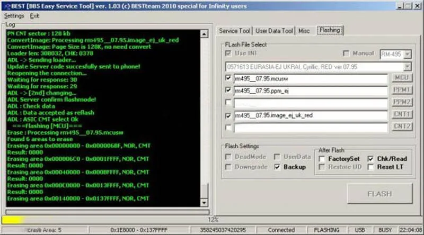Minimize the BEST window
Screen dimensions: 424x235
tap(400, 6)
